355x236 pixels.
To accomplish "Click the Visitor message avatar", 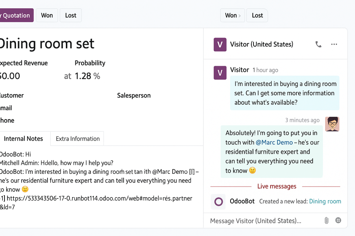I will 220,73.
